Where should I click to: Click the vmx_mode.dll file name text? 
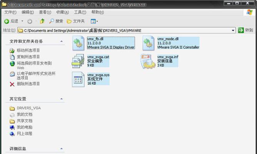[168, 39]
